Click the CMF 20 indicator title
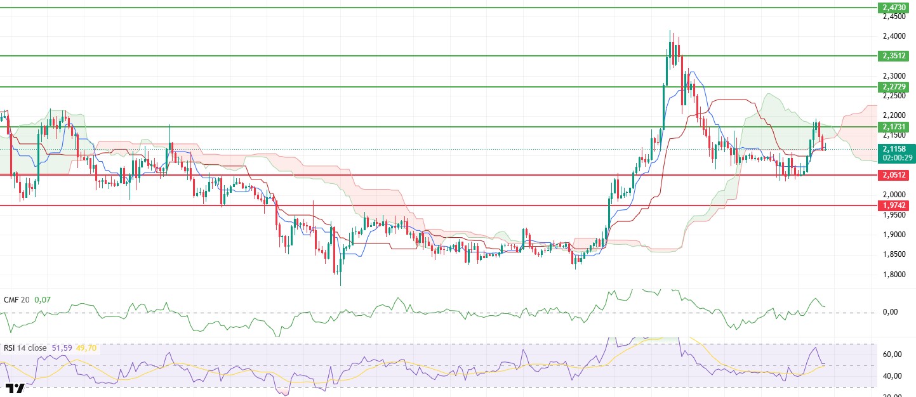This screenshot has width=916, height=397. (17, 299)
